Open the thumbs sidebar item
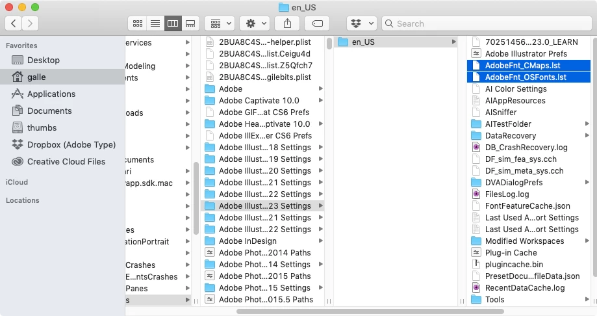Image resolution: width=597 pixels, height=316 pixels. click(x=62, y=127)
